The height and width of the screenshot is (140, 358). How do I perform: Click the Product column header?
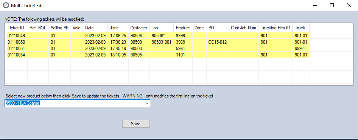pyautogui.click(x=183, y=28)
